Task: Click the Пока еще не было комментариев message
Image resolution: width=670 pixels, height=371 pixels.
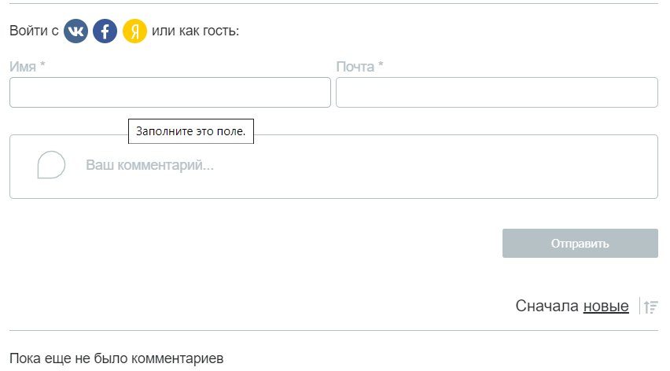Action: click(116, 358)
